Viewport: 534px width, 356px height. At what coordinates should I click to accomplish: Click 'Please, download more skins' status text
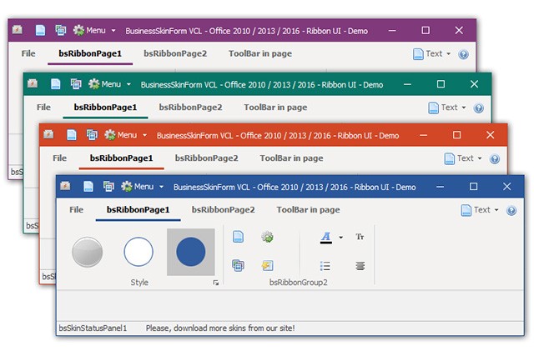220,328
